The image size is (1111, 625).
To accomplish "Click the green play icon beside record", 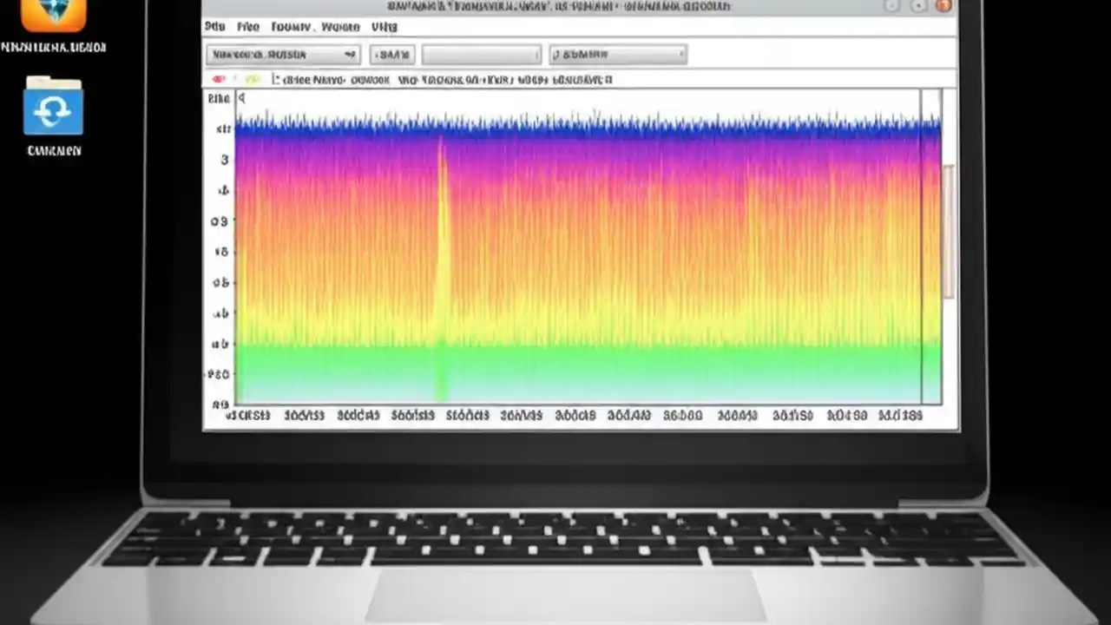I will point(252,79).
